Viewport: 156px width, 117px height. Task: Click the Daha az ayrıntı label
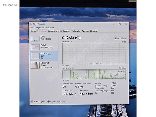tap(40, 101)
